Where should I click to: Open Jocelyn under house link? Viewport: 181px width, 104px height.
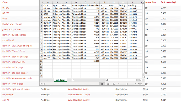(x=12, y=24)
